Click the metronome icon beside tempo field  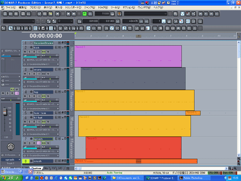[x=112, y=14]
